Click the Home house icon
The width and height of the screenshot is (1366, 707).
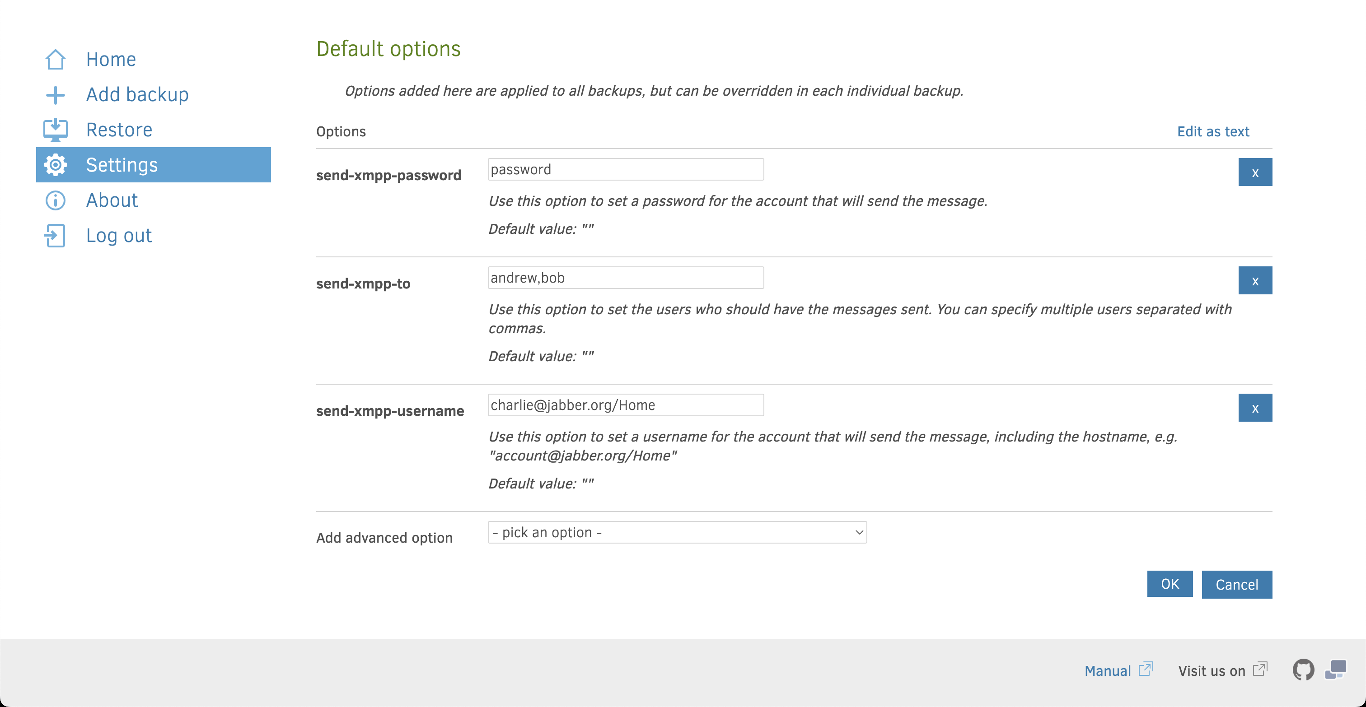pyautogui.click(x=55, y=59)
